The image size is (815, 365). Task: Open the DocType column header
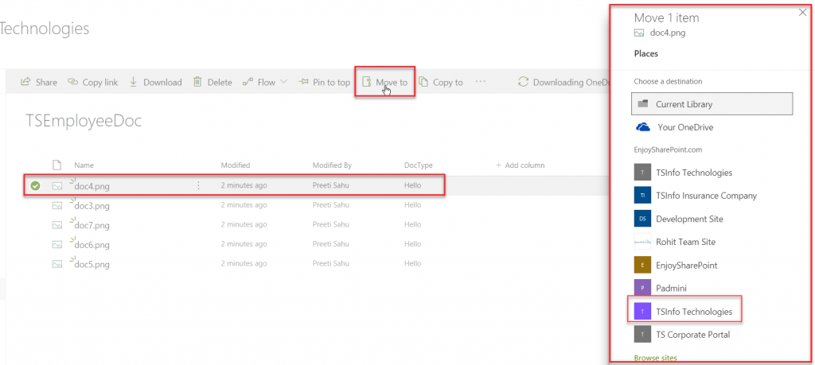click(419, 165)
